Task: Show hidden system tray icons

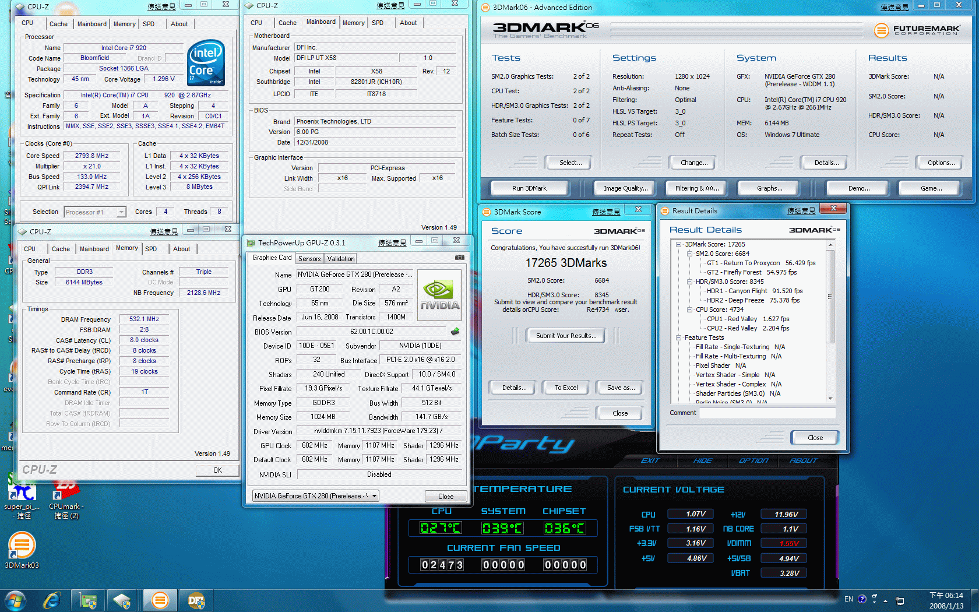Action: pyautogui.click(x=885, y=600)
